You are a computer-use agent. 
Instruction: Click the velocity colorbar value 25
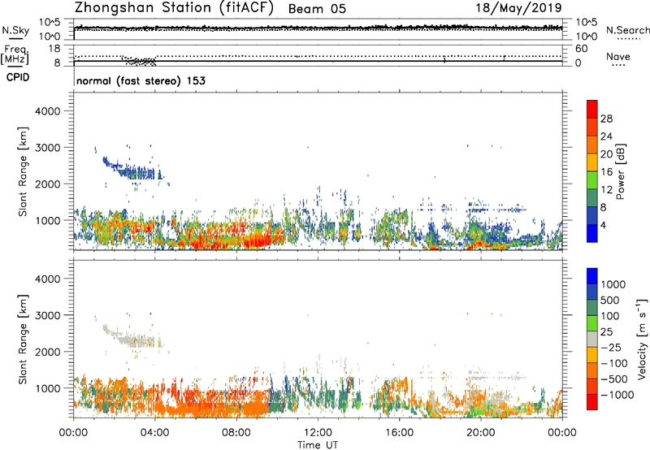[x=606, y=331]
